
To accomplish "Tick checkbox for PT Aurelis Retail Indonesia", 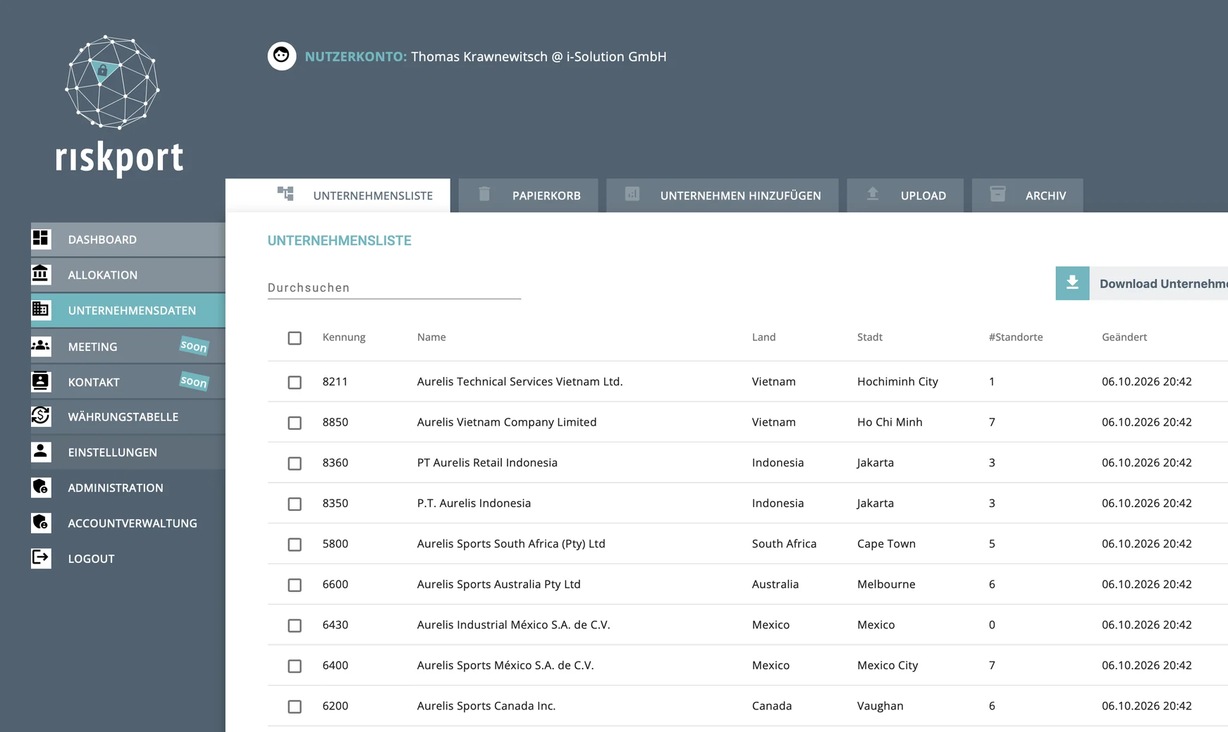I will pyautogui.click(x=295, y=464).
